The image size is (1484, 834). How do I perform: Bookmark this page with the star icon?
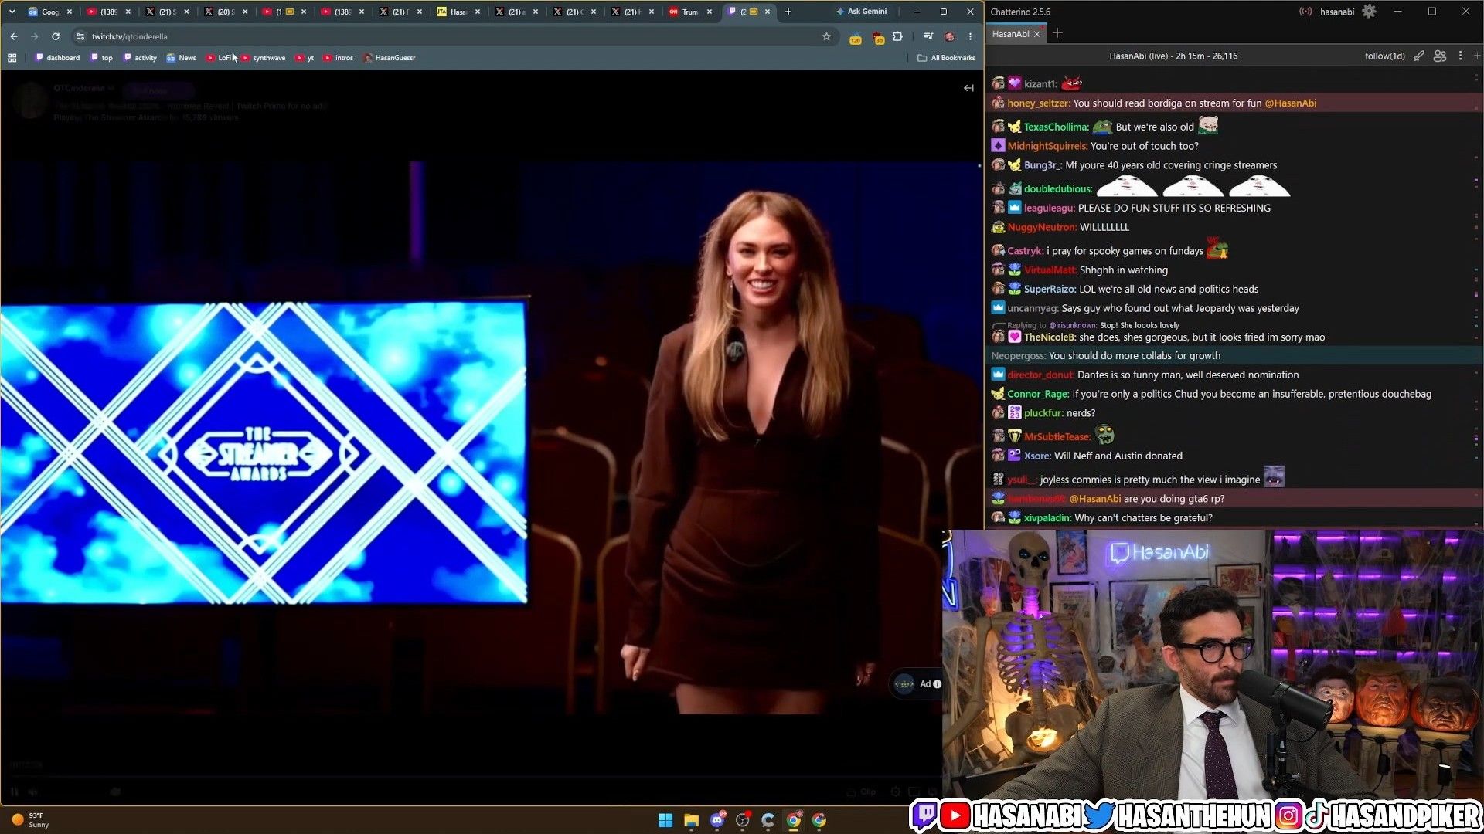tap(826, 36)
